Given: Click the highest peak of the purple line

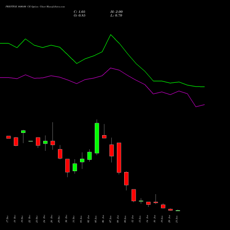Looking at the screenshot, I should click(111, 68).
